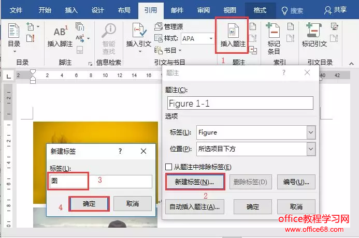Click the insert index icon by 标记条目
This screenshot has width=359, height=238.
291,26
